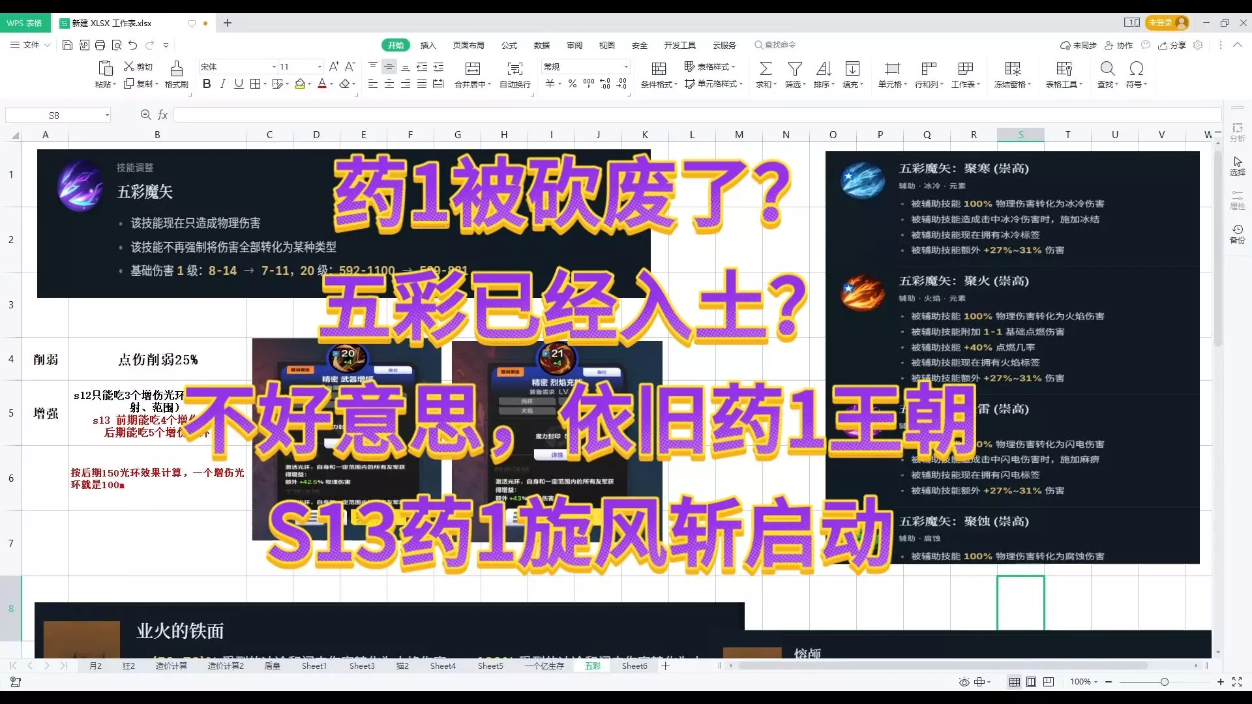1252x704 pixels.
Task: Open the 选择 selection pane in sidebar
Action: [x=1237, y=166]
